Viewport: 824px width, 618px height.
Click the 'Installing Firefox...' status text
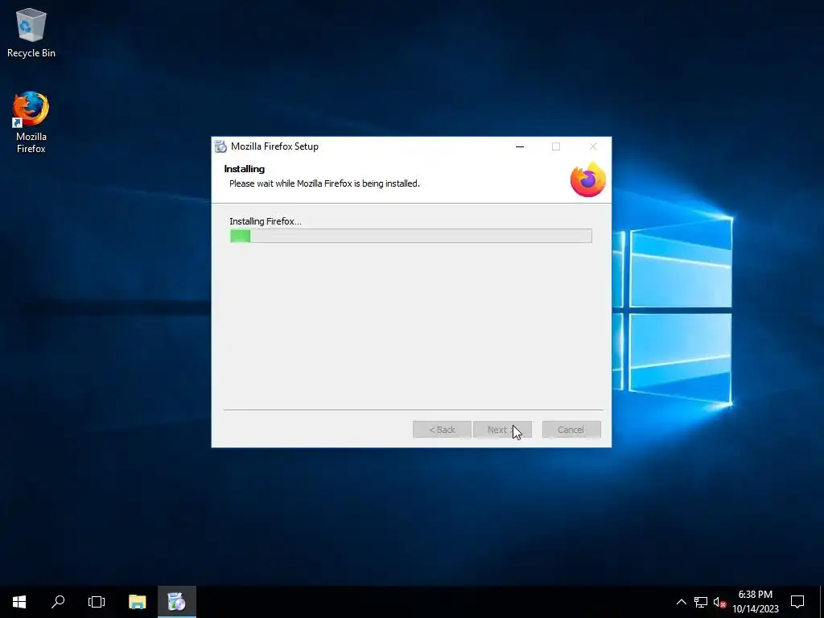pos(266,221)
